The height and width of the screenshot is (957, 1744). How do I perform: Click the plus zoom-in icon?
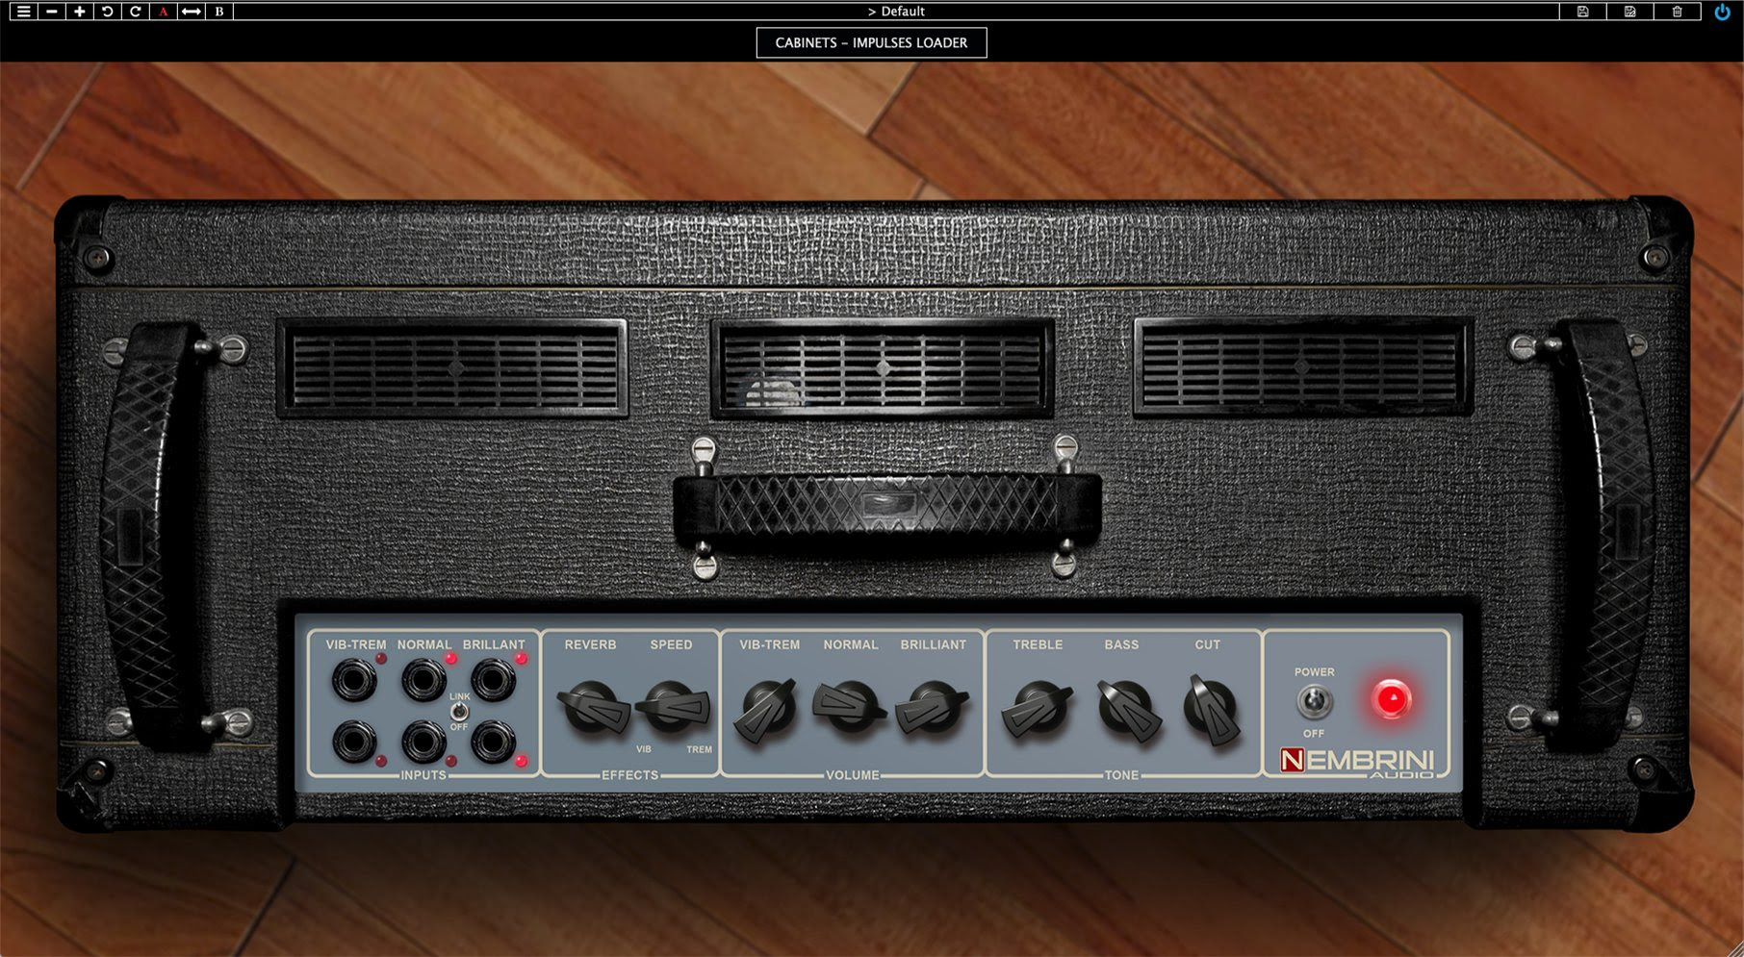(80, 12)
